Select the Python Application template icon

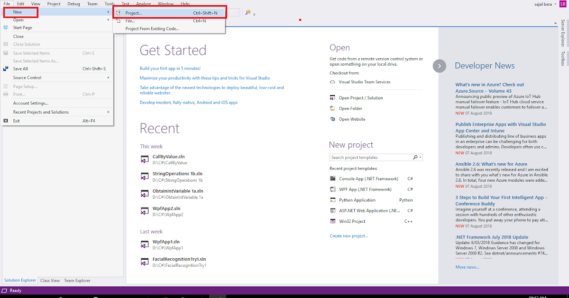333,200
